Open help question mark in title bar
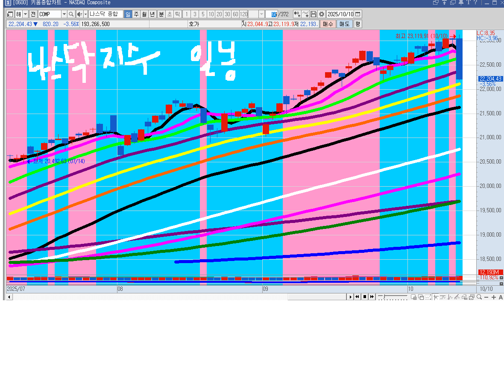 (x=475, y=3)
